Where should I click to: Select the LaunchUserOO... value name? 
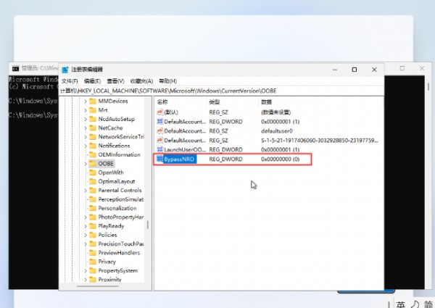coord(185,150)
